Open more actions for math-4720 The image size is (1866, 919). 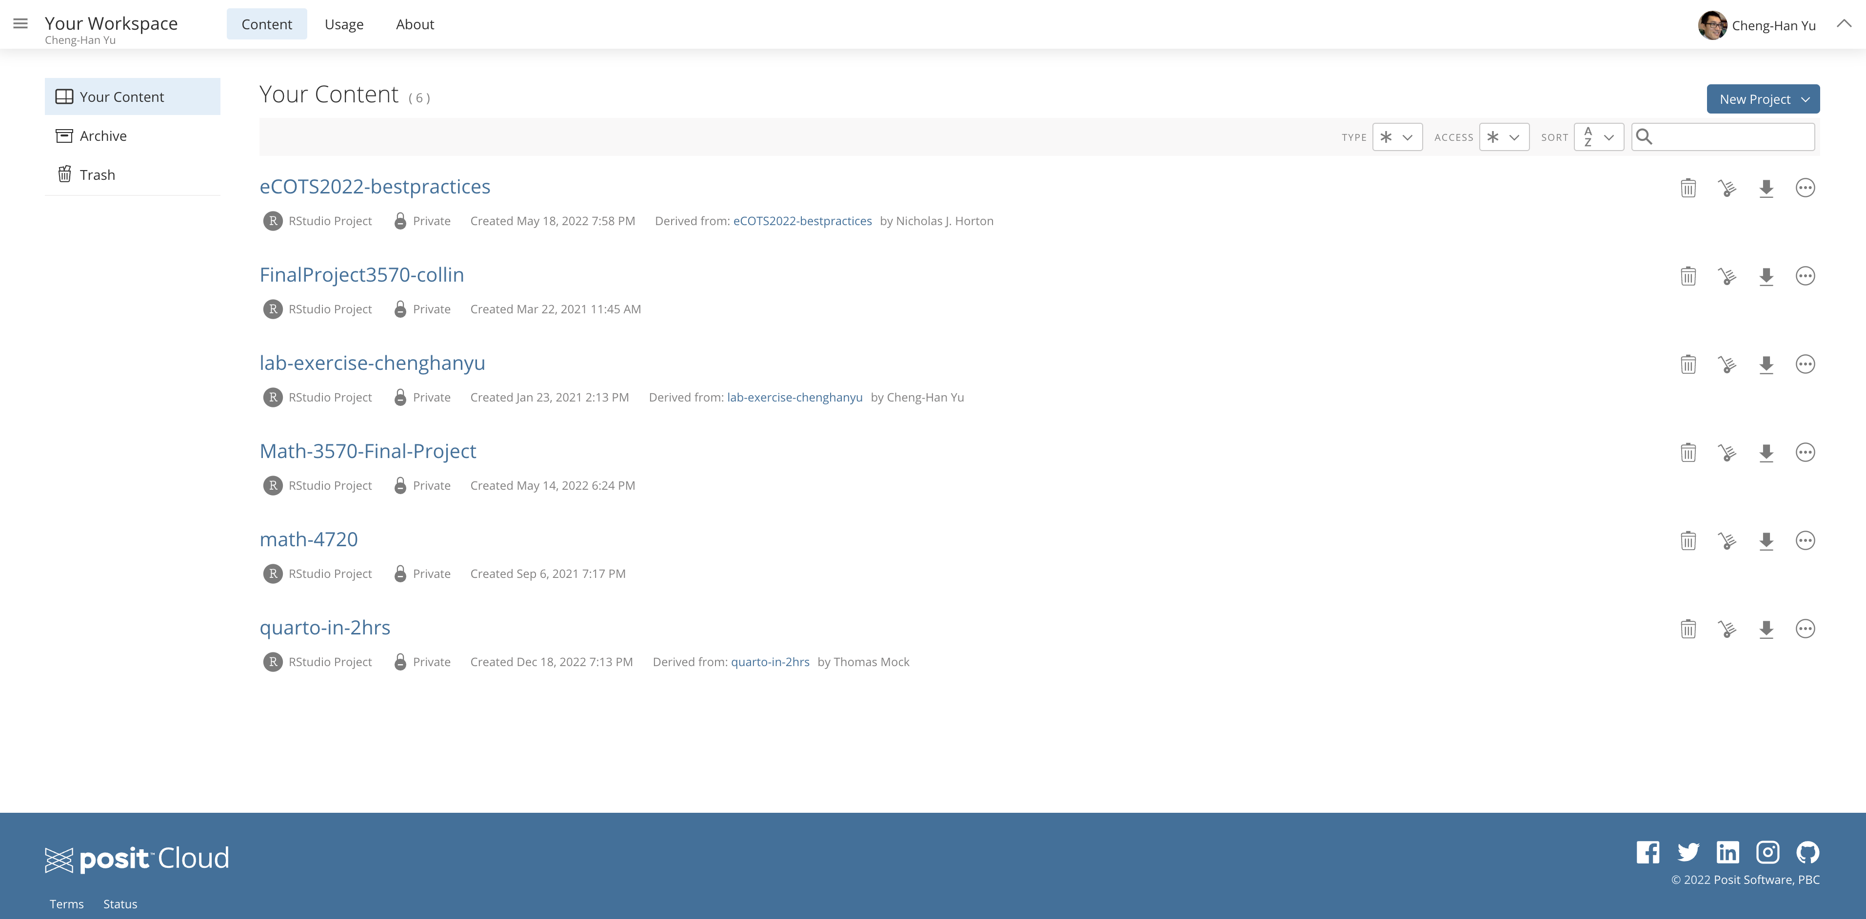point(1805,541)
